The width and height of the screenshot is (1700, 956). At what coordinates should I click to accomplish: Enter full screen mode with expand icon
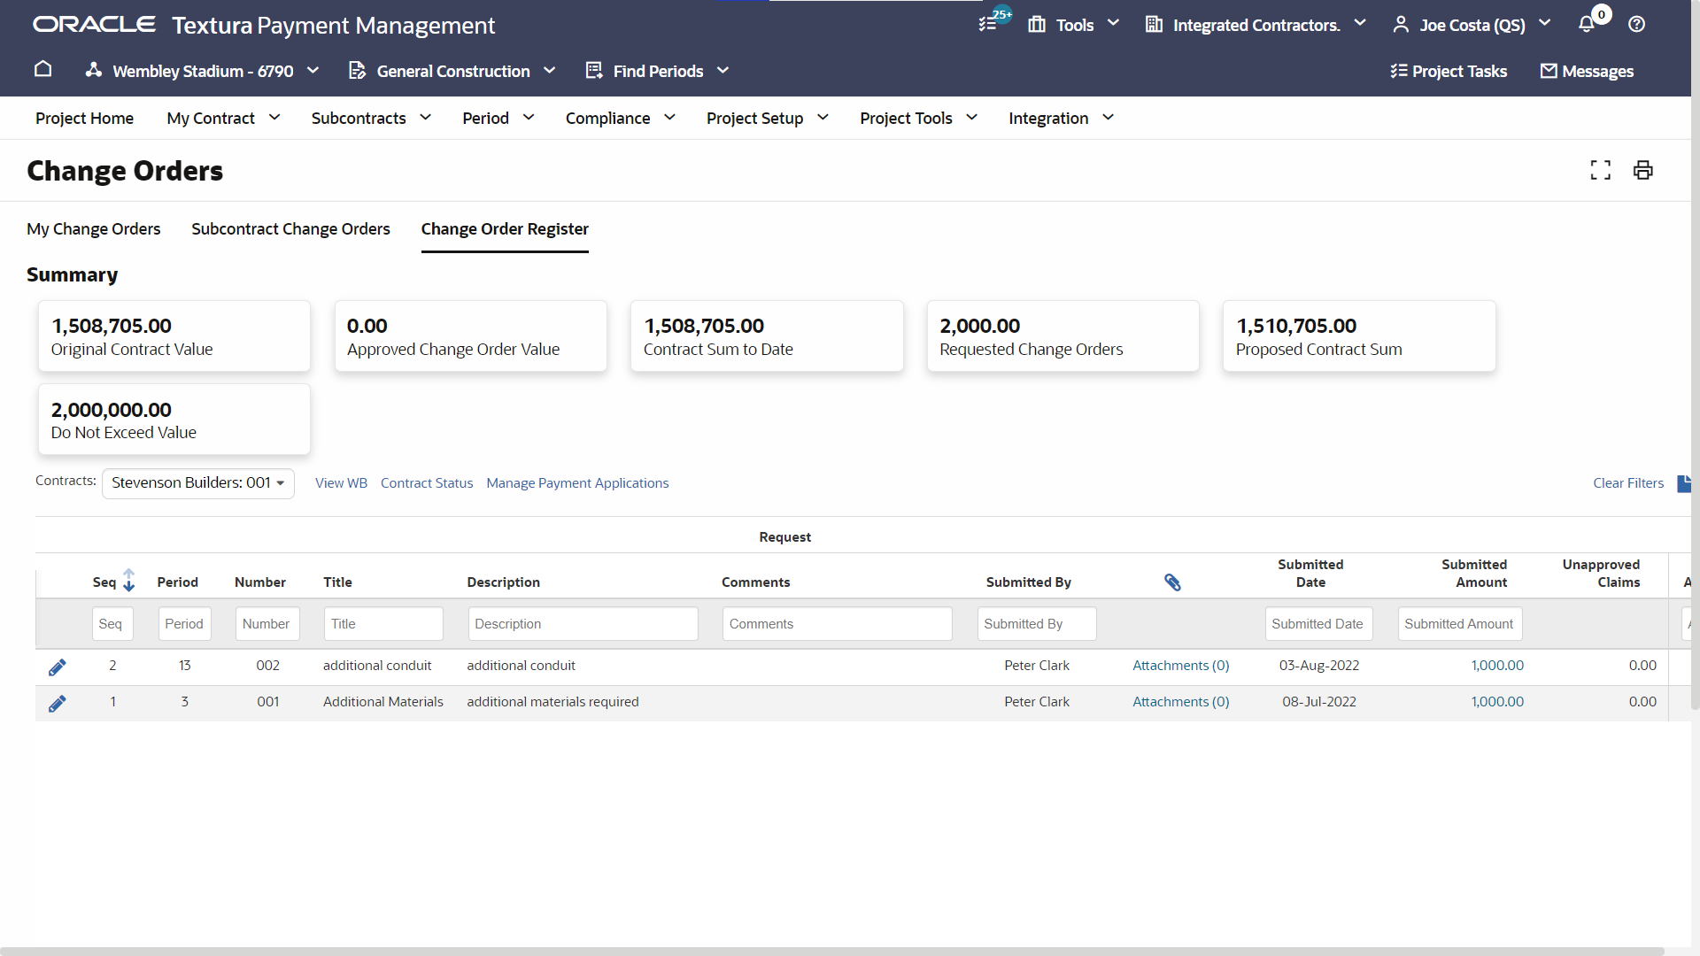pyautogui.click(x=1600, y=170)
